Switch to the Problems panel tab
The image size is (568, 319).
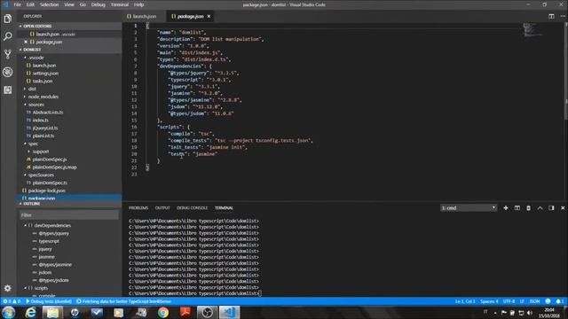tap(138, 208)
